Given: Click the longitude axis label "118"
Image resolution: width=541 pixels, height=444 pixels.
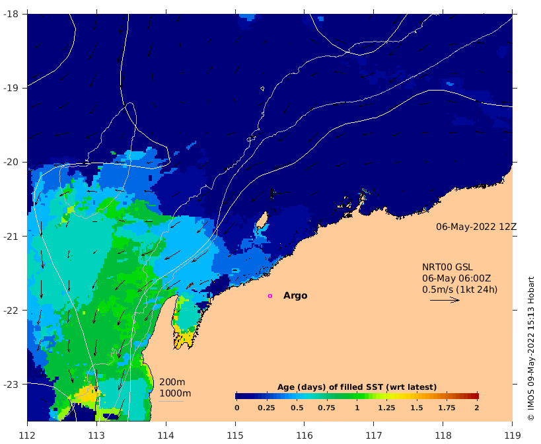Looking at the screenshot, I should [x=443, y=435].
